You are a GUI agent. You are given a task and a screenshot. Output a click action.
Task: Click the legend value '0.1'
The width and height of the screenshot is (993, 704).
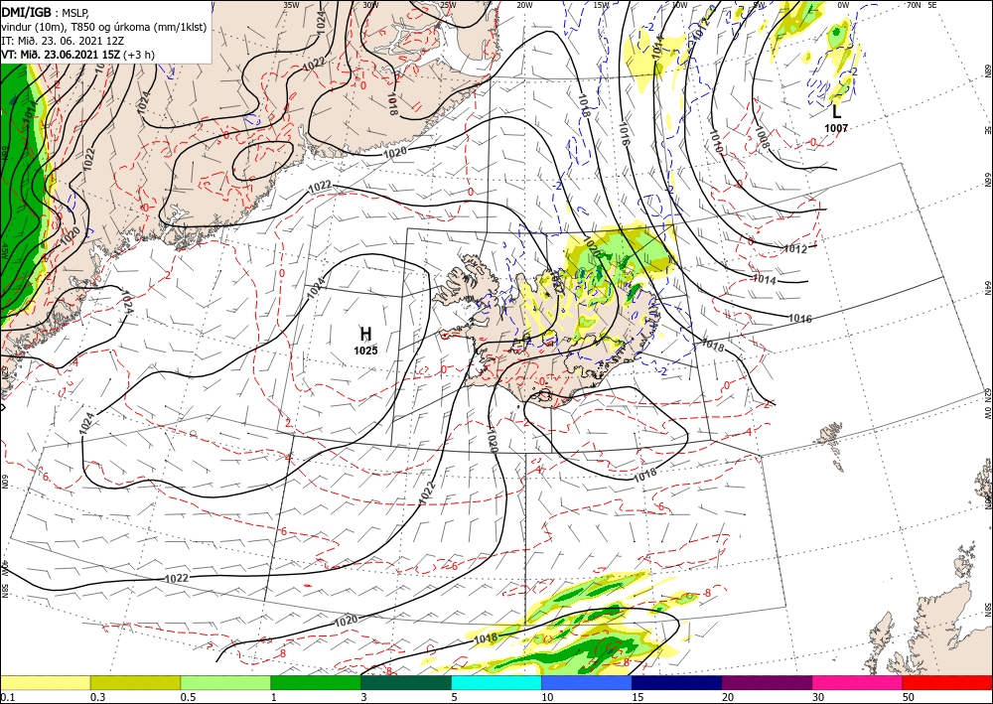coord(8,696)
